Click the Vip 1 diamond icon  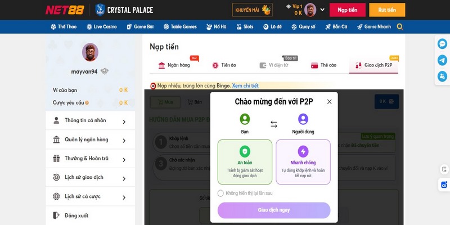[x=289, y=6]
